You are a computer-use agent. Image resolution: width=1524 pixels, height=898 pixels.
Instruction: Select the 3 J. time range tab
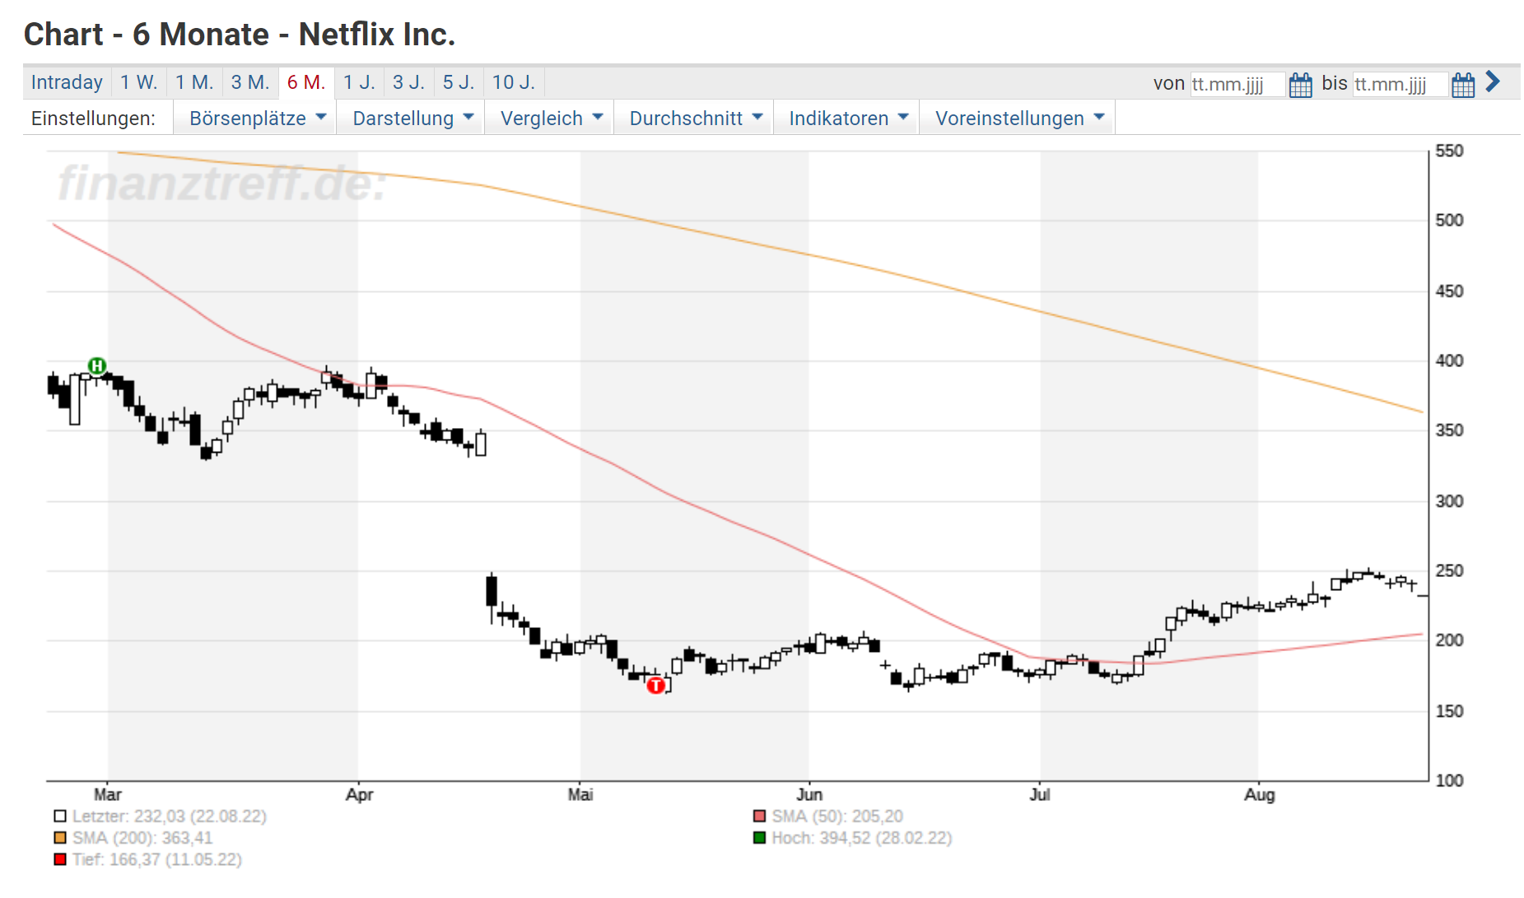click(x=408, y=82)
